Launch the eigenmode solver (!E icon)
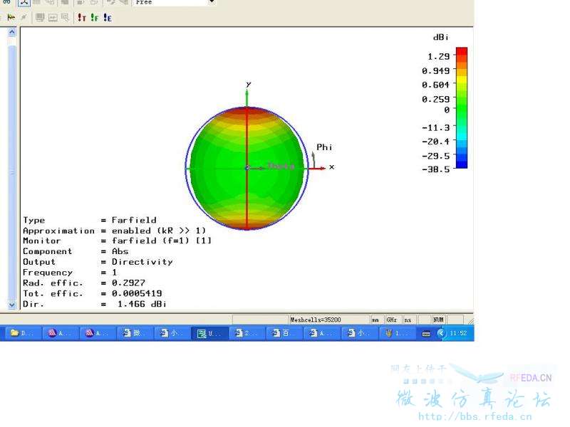Image resolution: width=570 pixels, height=427 pixels. tap(107, 18)
